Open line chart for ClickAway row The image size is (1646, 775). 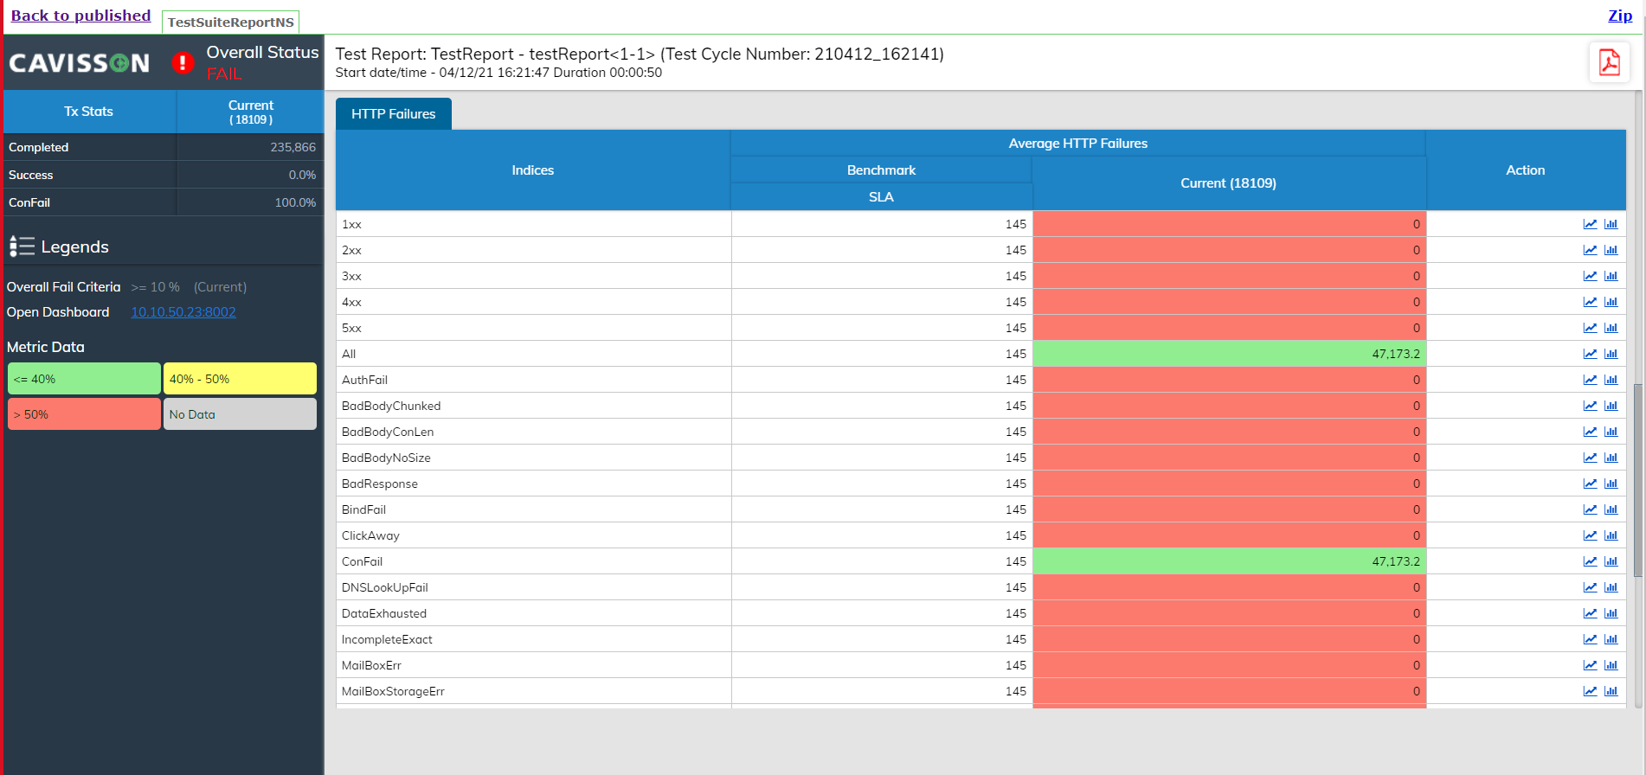coord(1590,535)
